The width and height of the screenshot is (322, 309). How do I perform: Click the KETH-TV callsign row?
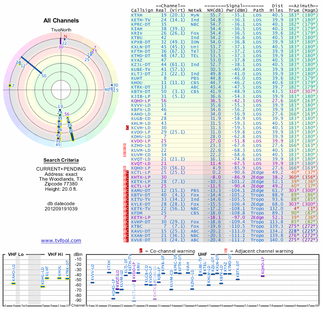(140, 19)
